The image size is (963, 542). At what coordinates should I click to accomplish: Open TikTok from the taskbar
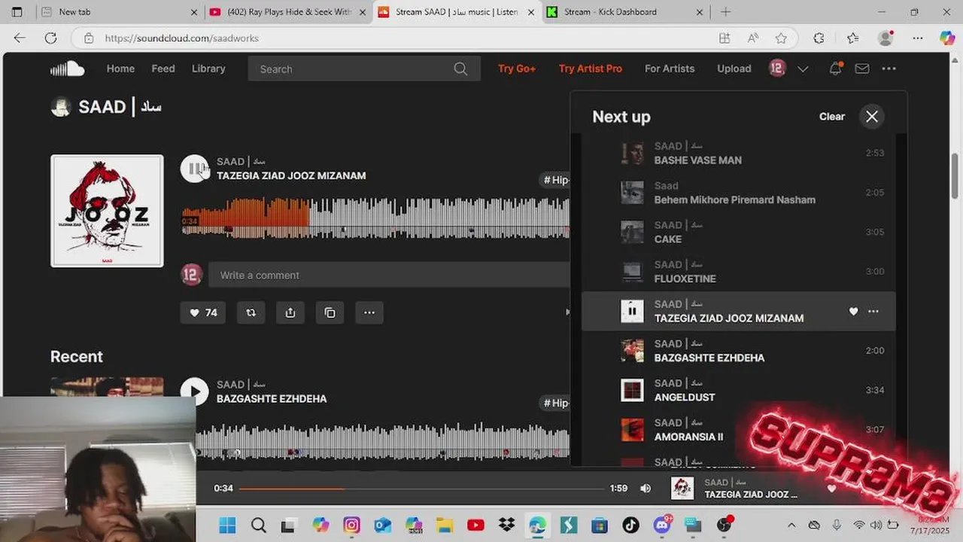[630, 525]
